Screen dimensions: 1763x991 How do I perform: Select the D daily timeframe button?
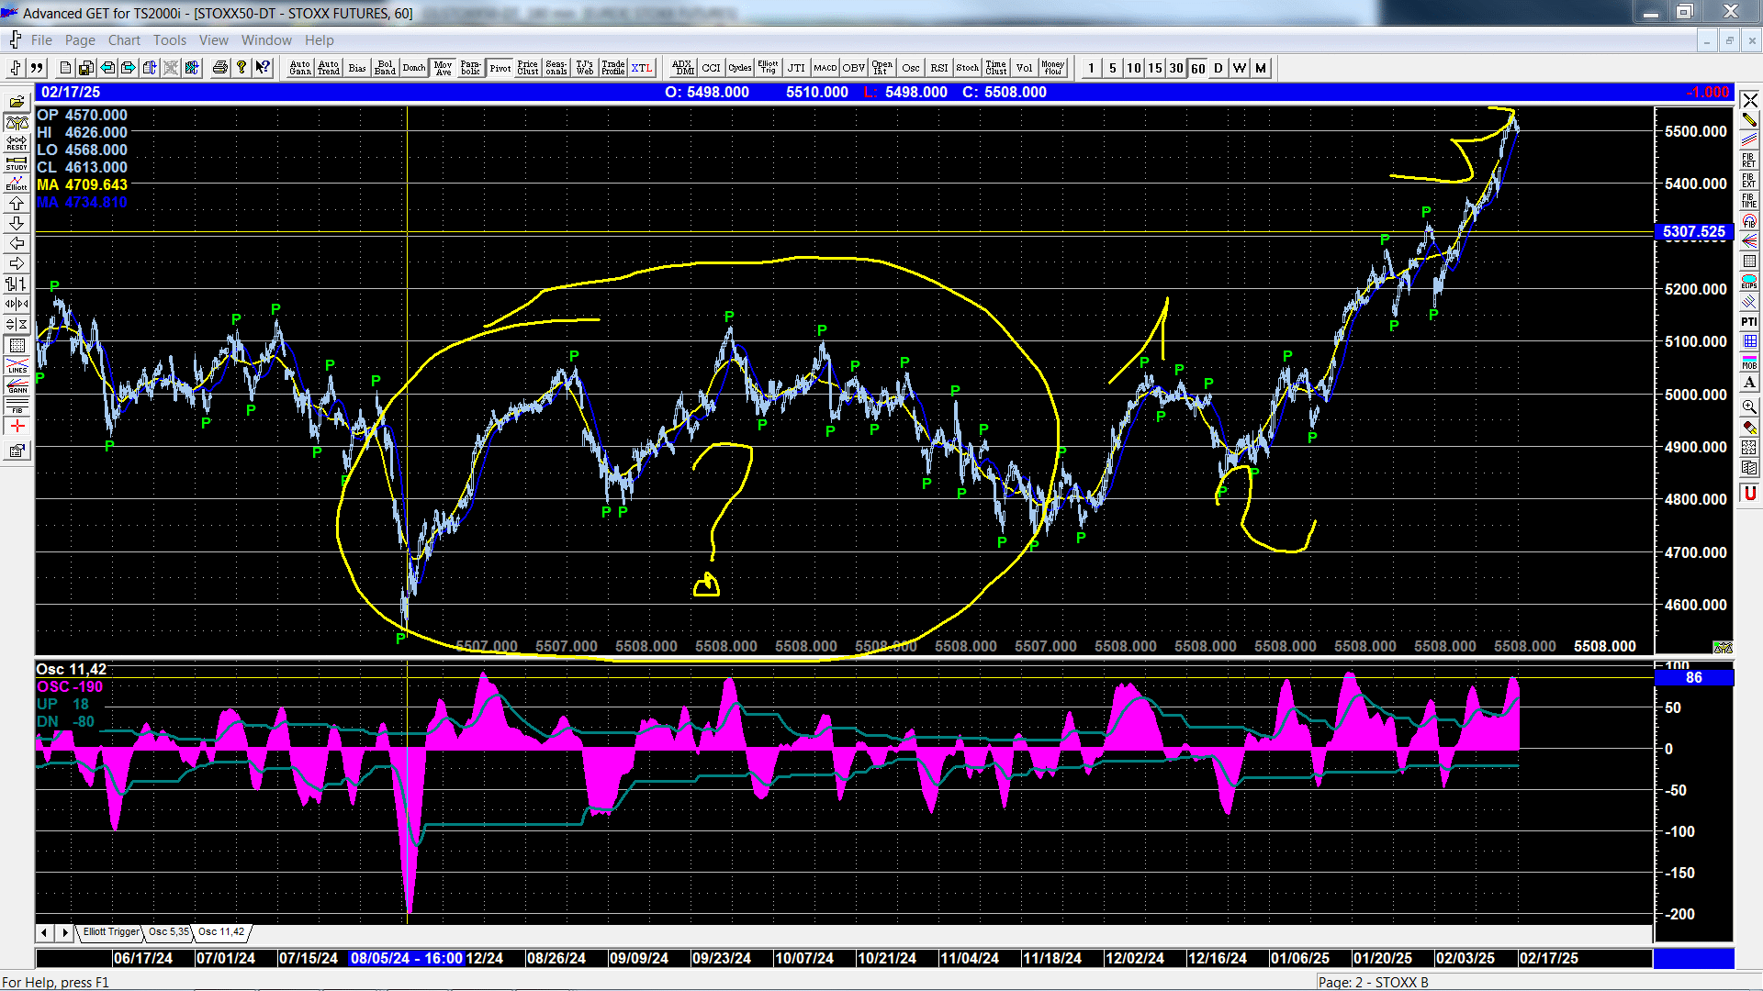(x=1218, y=68)
